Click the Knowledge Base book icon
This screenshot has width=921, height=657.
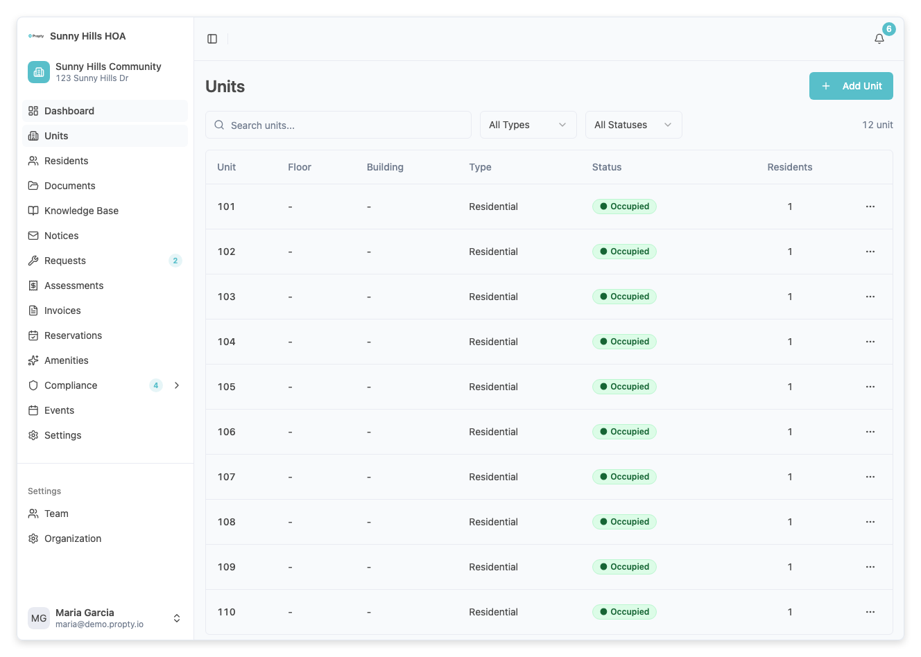point(33,211)
